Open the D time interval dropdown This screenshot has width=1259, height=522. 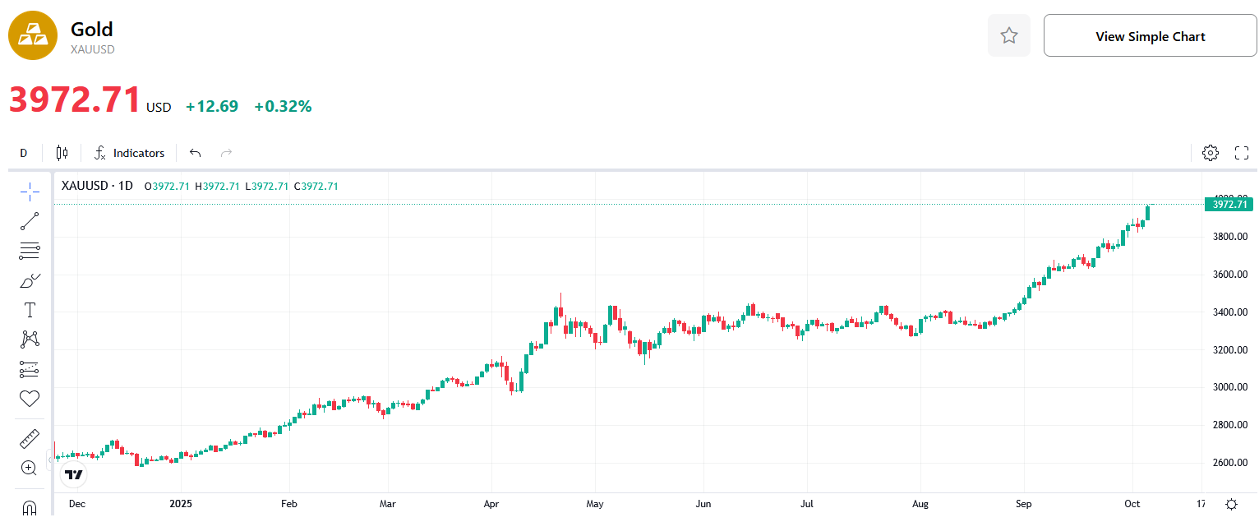coord(24,153)
